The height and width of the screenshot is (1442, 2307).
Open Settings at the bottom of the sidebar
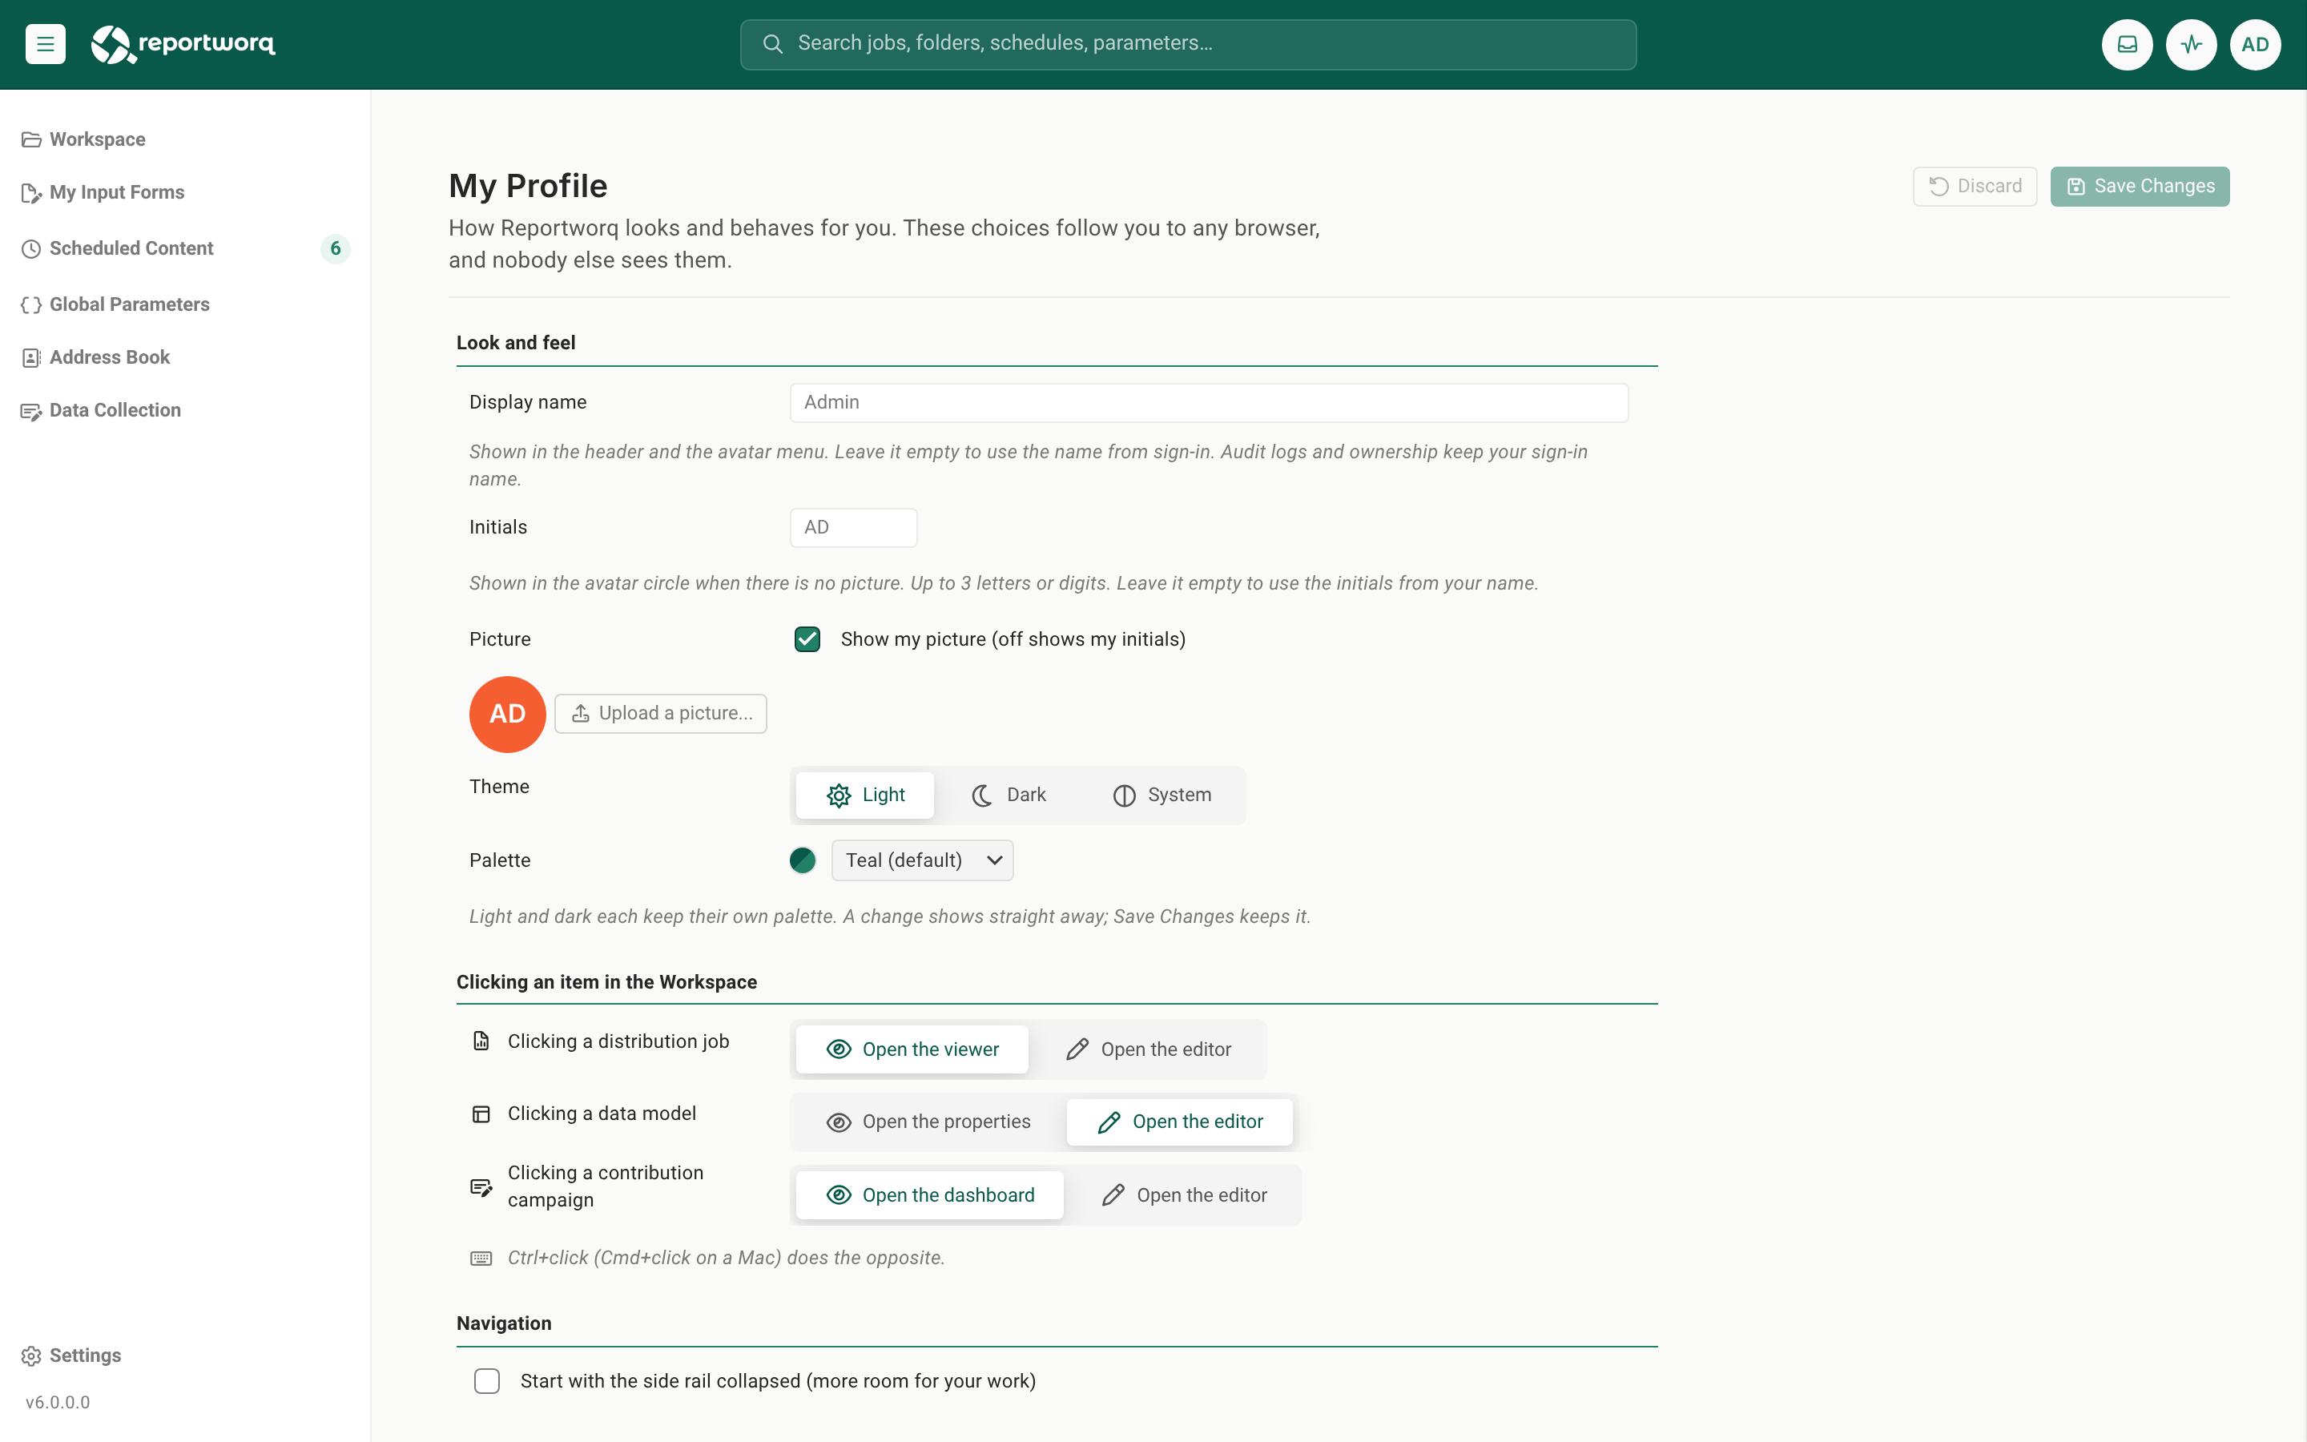coord(72,1355)
